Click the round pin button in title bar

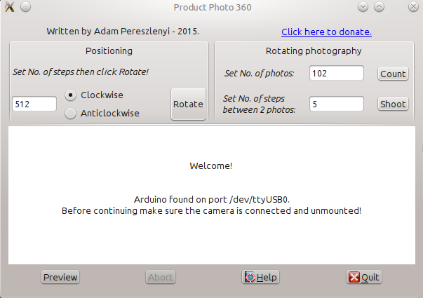(x=25, y=7)
